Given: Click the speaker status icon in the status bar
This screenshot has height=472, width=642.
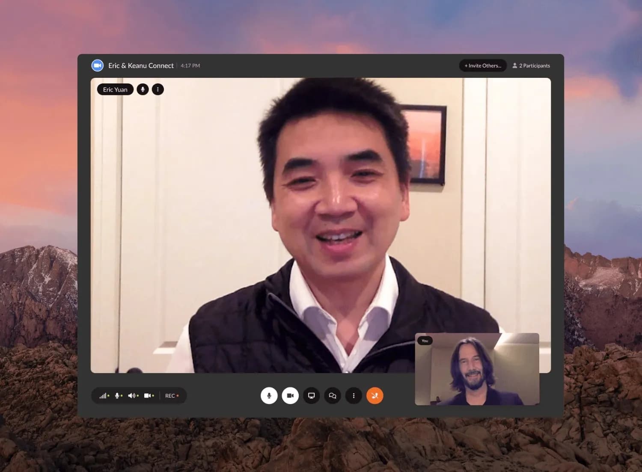Looking at the screenshot, I should tap(132, 395).
